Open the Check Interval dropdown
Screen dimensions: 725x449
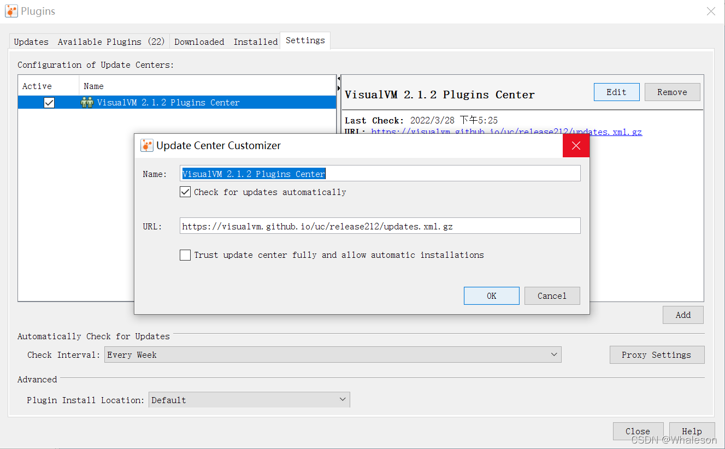[x=333, y=355]
